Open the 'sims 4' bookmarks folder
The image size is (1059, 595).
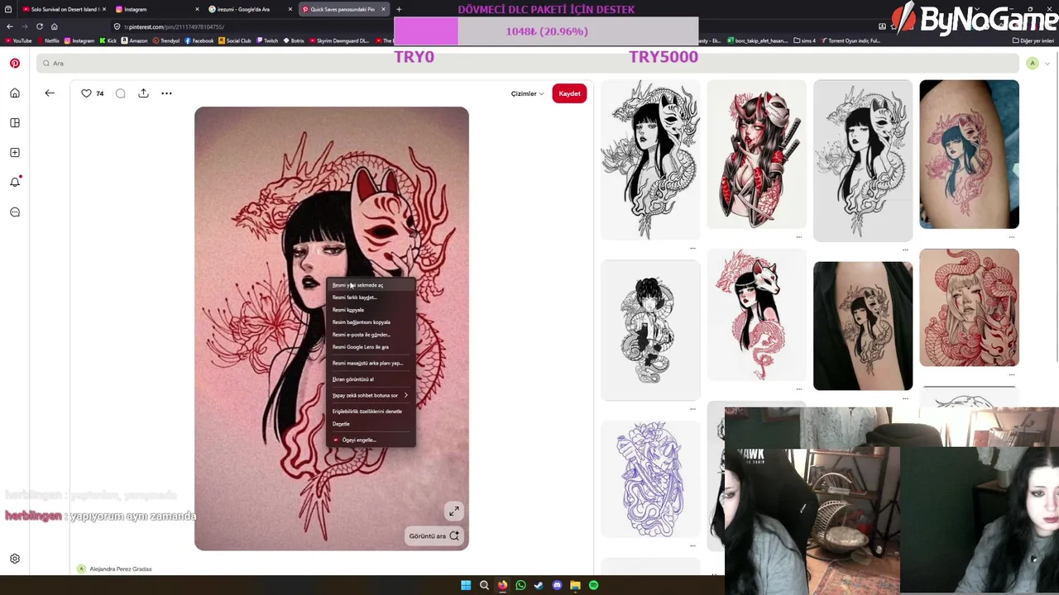click(x=804, y=40)
